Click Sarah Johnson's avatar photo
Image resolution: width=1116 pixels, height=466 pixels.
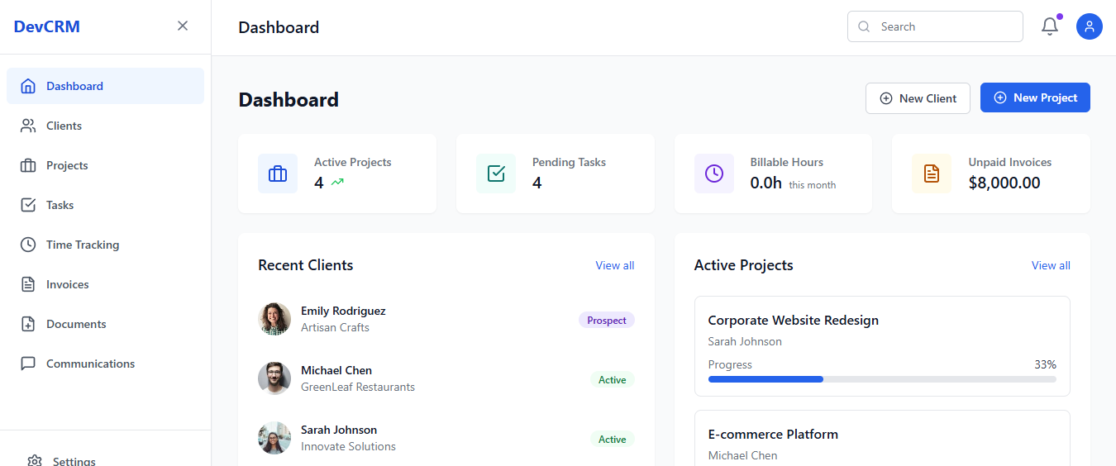coord(274,438)
